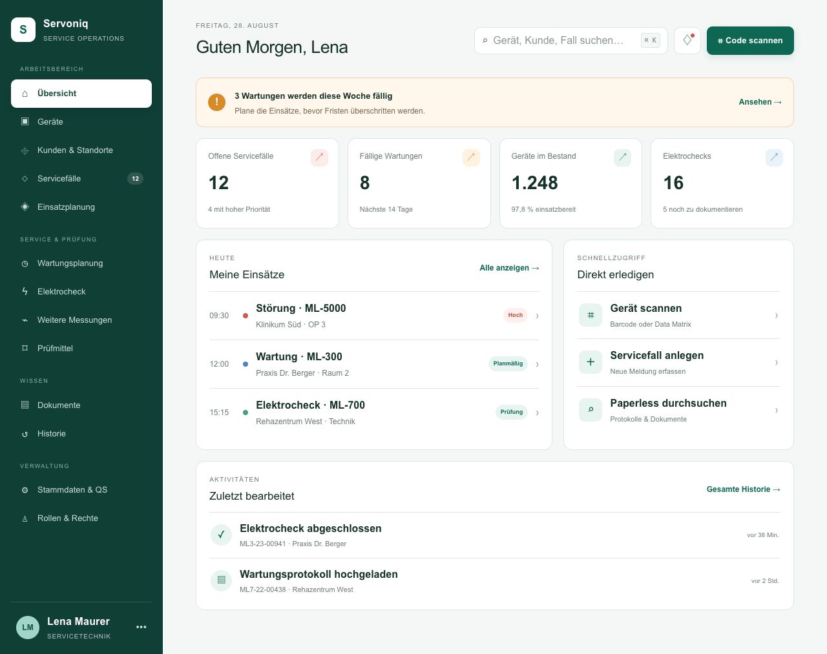Click the Geräte sidebar icon
827x654 pixels.
(25, 121)
